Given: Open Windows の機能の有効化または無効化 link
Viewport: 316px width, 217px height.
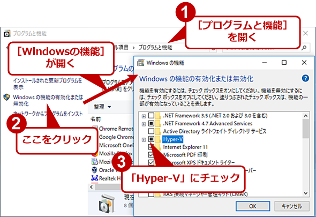Looking at the screenshot, I should click(48, 100).
